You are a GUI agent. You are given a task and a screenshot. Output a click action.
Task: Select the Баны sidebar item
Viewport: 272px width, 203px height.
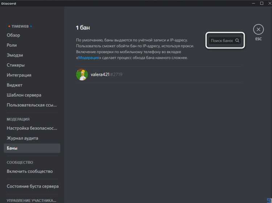32,148
